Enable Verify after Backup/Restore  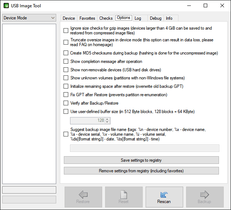pyautogui.click(x=66, y=103)
